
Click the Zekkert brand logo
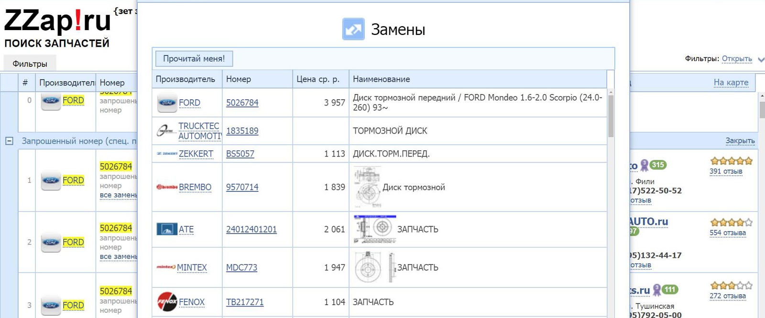[x=167, y=154]
